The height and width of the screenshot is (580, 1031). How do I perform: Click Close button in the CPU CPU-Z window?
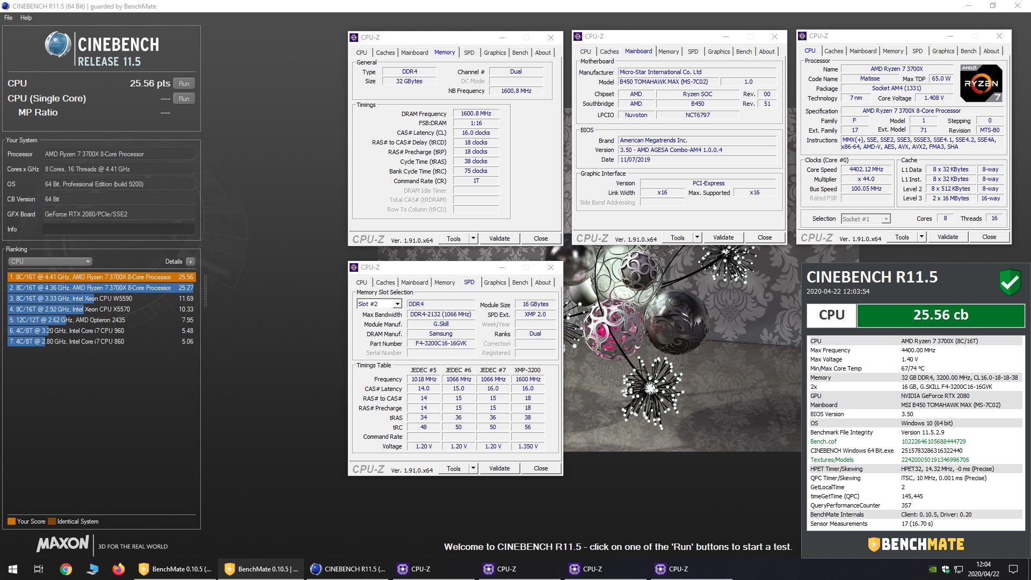click(989, 237)
